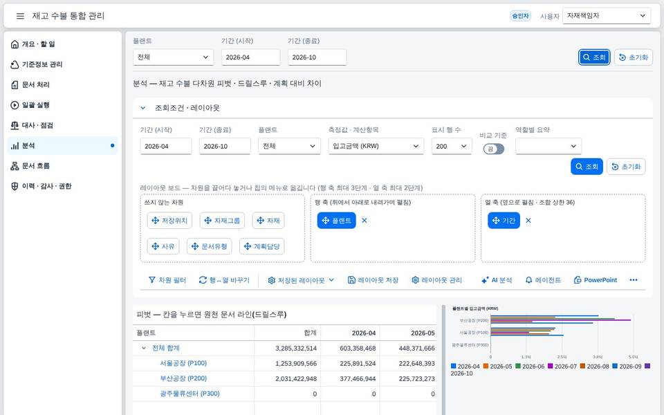Image resolution: width=664 pixels, height=415 pixels.
Task: Export to PowerPoint
Action: click(596, 280)
